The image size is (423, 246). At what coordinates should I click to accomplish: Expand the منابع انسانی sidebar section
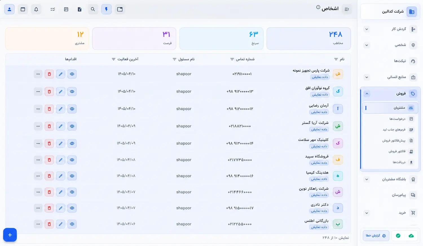[367, 77]
